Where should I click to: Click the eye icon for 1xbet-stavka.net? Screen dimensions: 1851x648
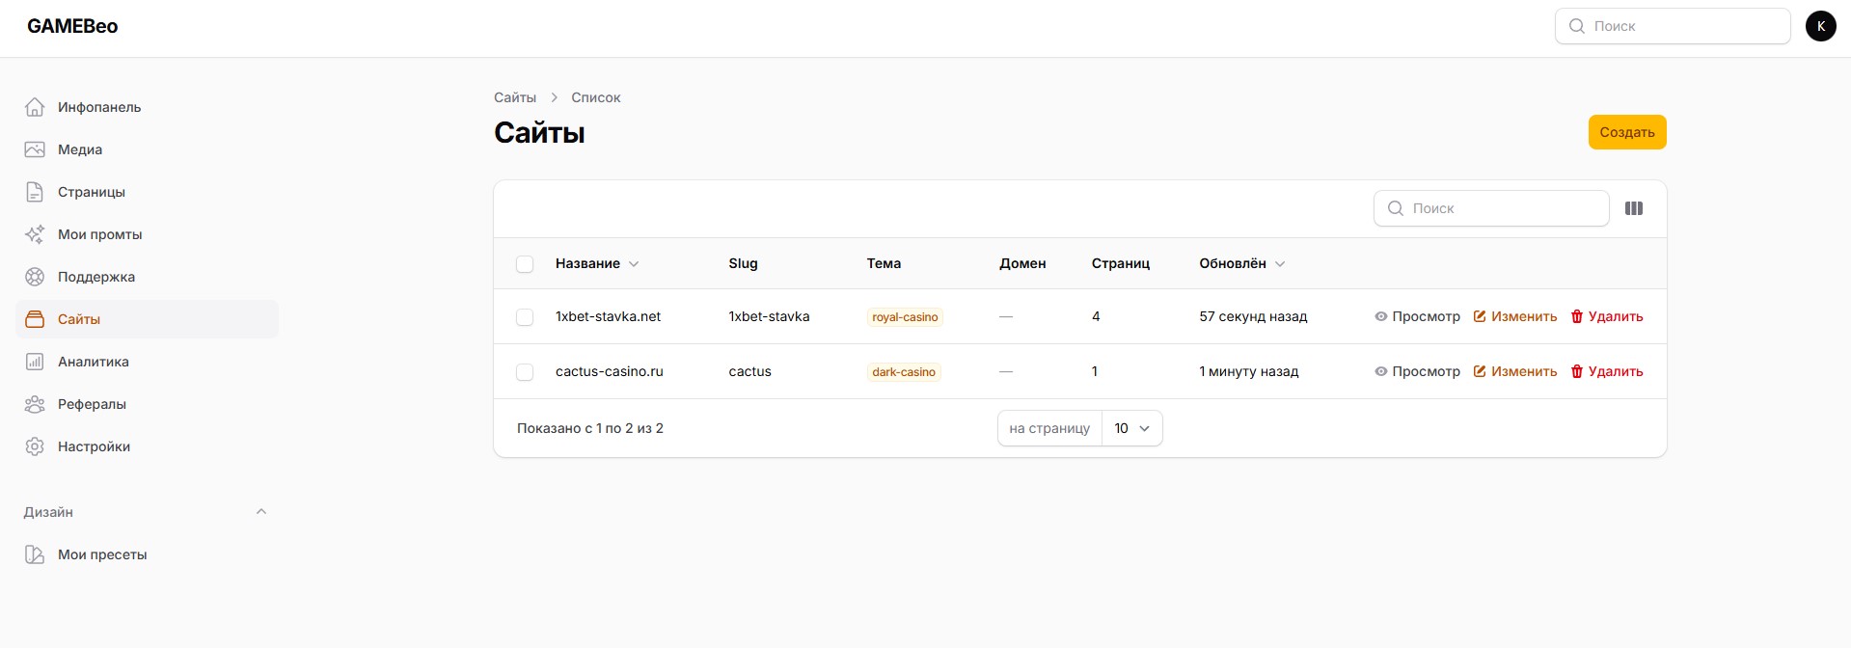(1380, 316)
